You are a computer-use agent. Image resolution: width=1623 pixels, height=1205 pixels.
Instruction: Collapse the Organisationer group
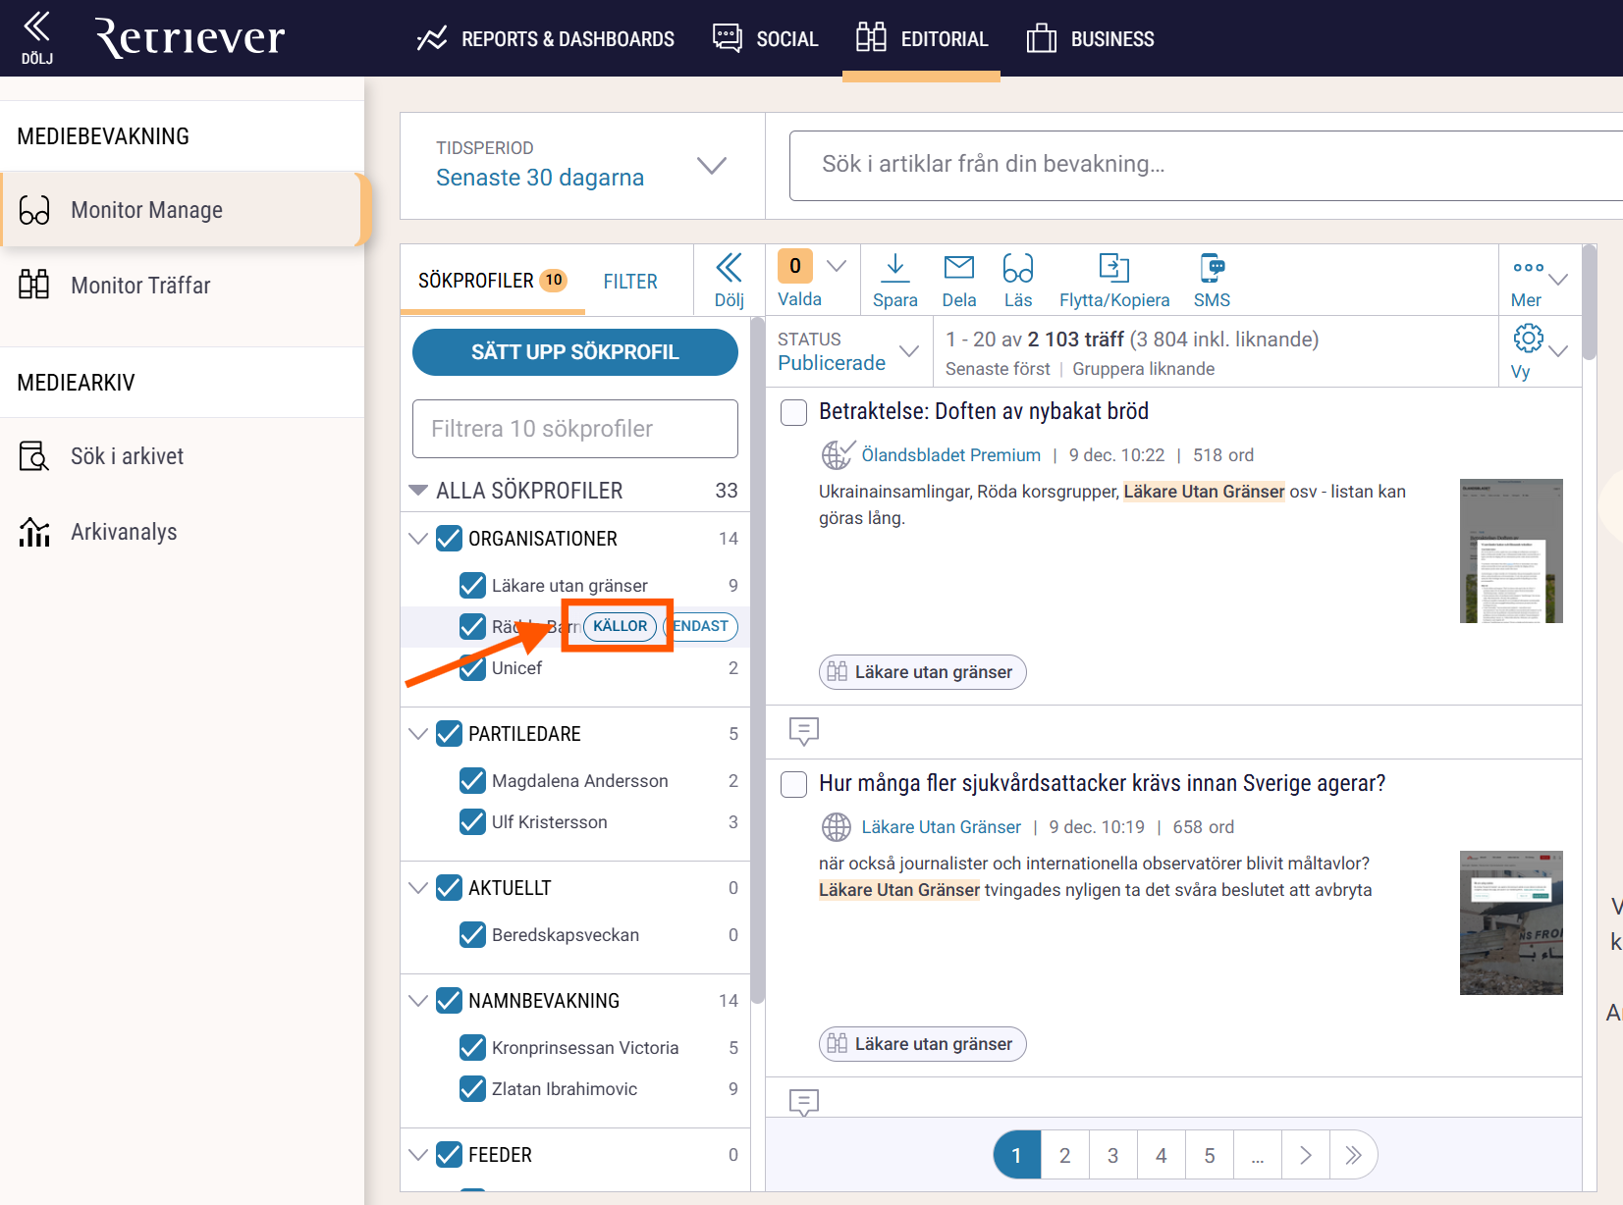(418, 539)
